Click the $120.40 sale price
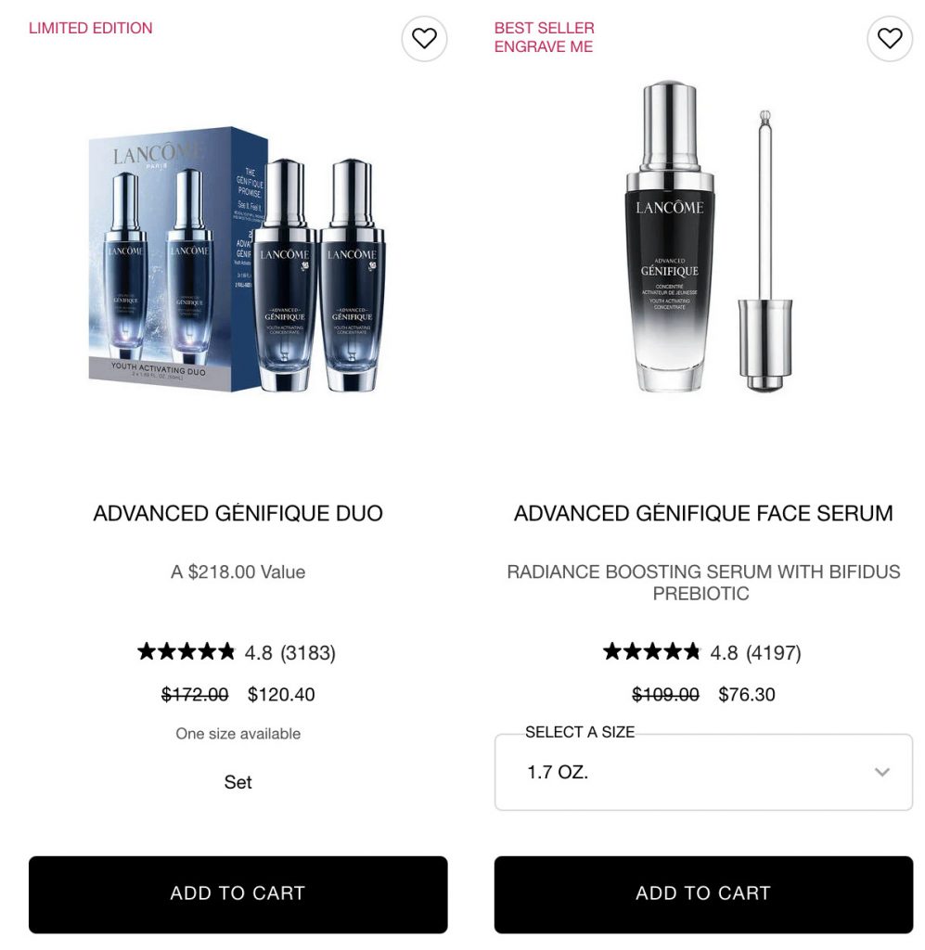 [281, 694]
